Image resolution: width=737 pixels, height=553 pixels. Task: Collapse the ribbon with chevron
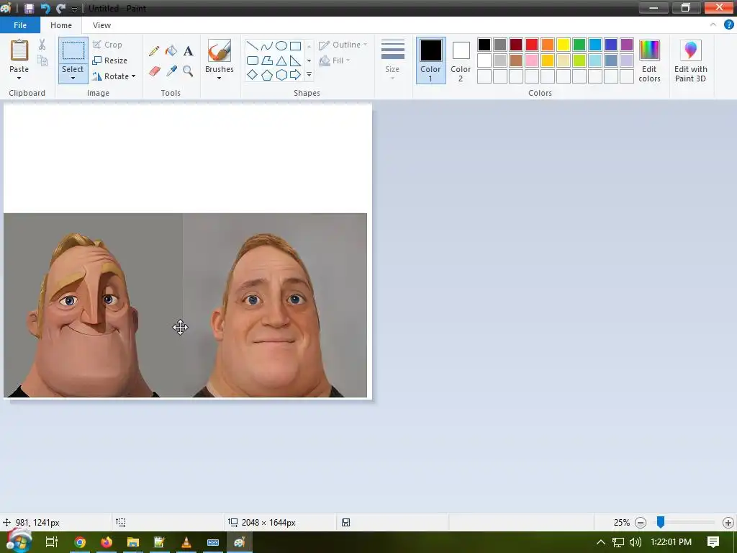tap(713, 25)
